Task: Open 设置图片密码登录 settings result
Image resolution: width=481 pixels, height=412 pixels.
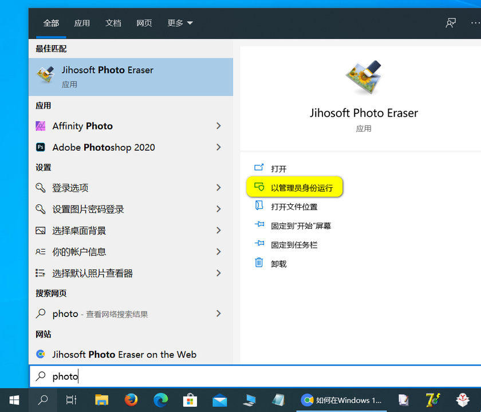Action: (x=131, y=209)
